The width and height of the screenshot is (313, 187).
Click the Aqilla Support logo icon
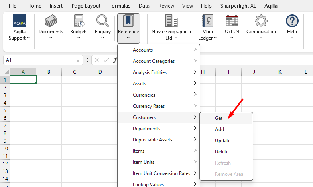coord(20,21)
